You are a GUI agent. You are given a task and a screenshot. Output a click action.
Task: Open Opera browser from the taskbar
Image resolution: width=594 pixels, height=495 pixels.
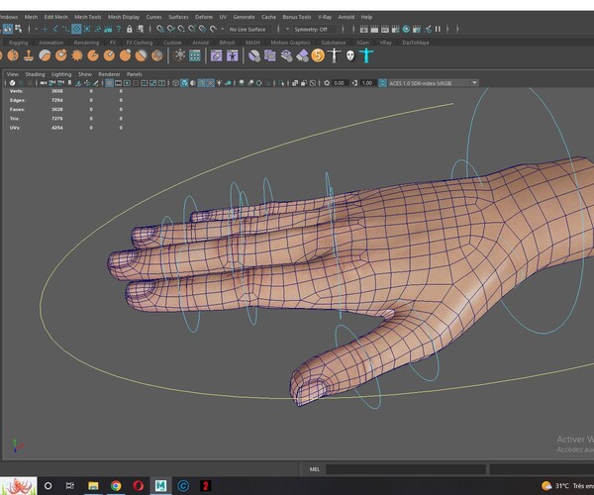click(x=139, y=485)
